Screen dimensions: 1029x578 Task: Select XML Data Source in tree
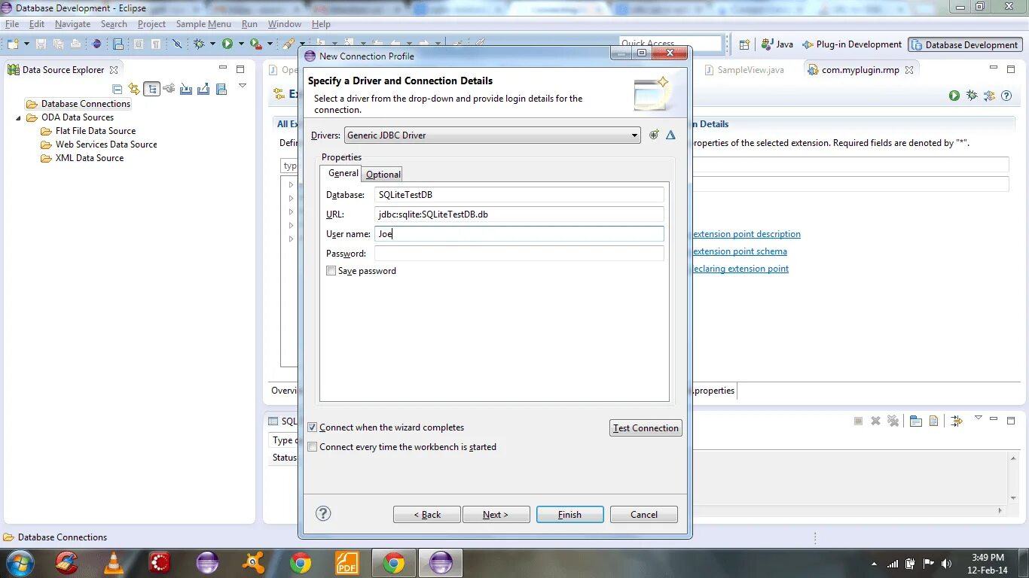89,158
